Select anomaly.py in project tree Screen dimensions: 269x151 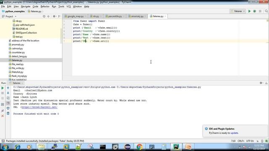coord(18,44)
